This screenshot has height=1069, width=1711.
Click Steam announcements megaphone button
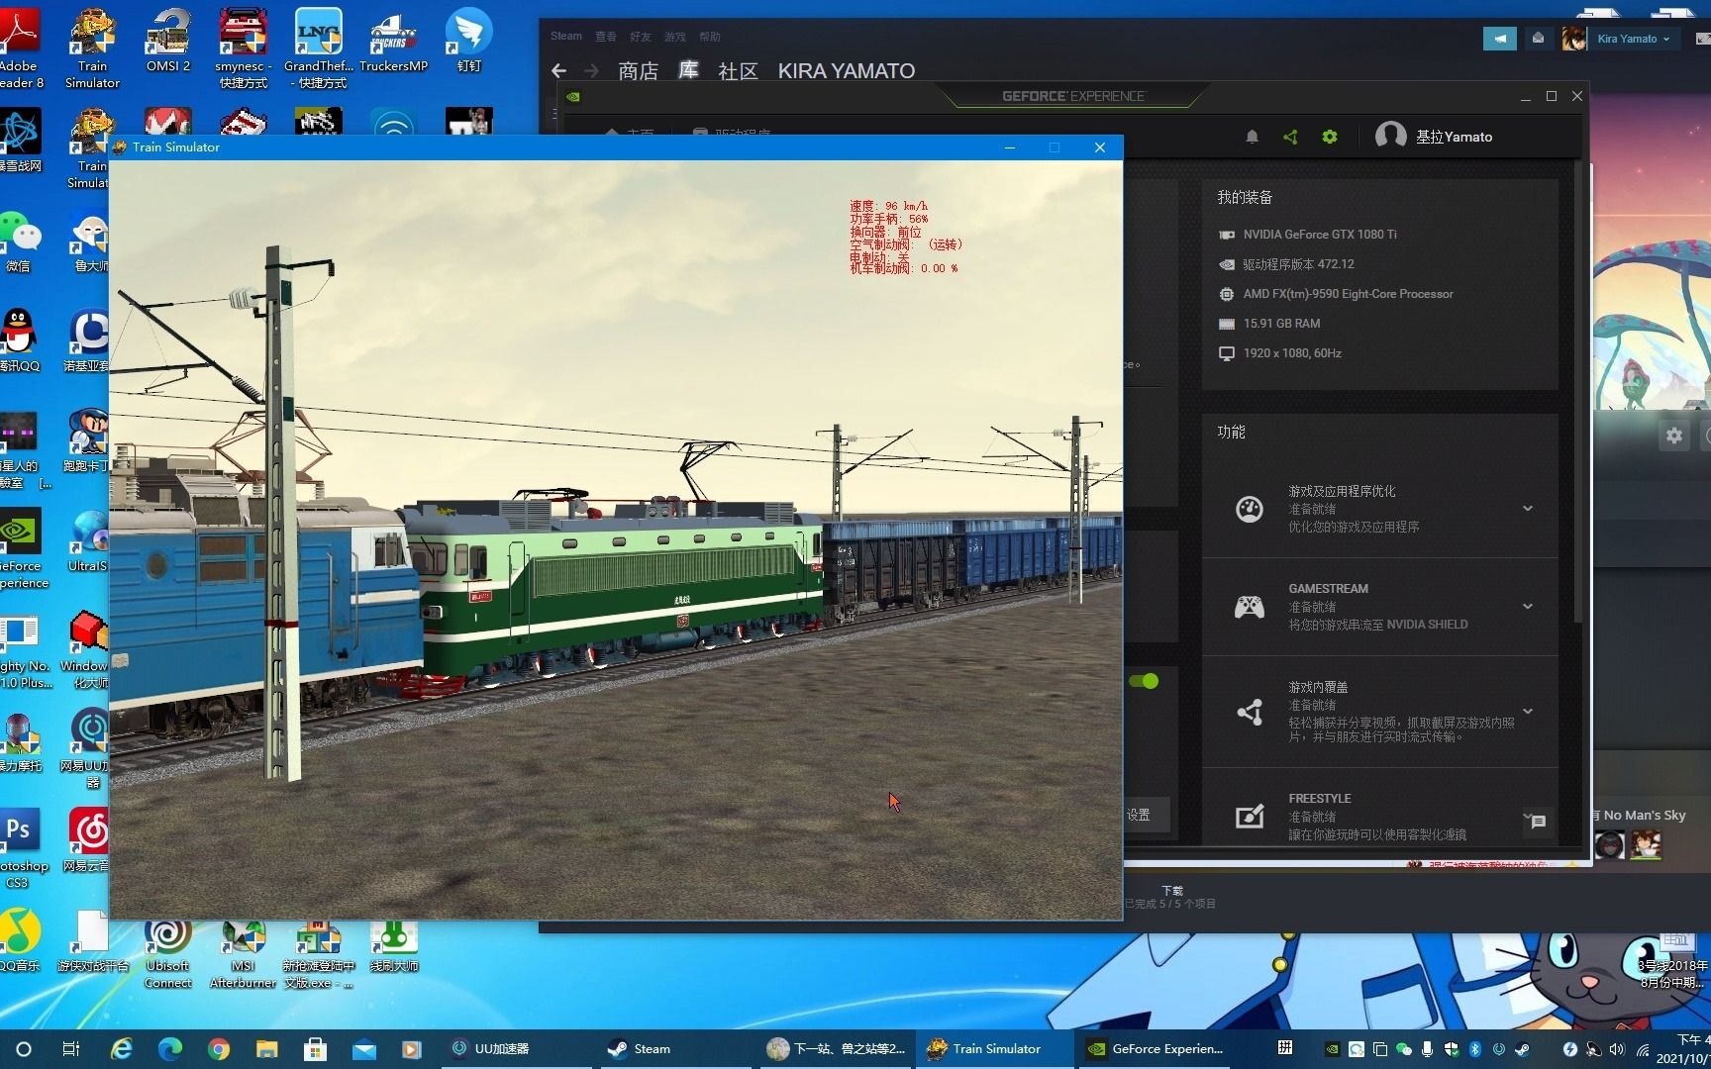tap(1500, 39)
